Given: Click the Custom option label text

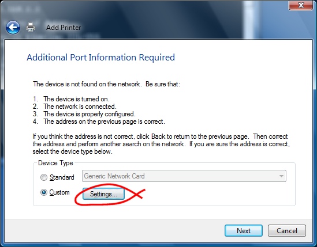Looking at the screenshot, I should [59, 192].
